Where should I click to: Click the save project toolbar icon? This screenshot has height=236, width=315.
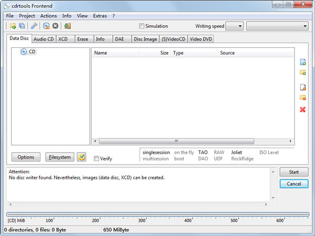(x=22, y=26)
